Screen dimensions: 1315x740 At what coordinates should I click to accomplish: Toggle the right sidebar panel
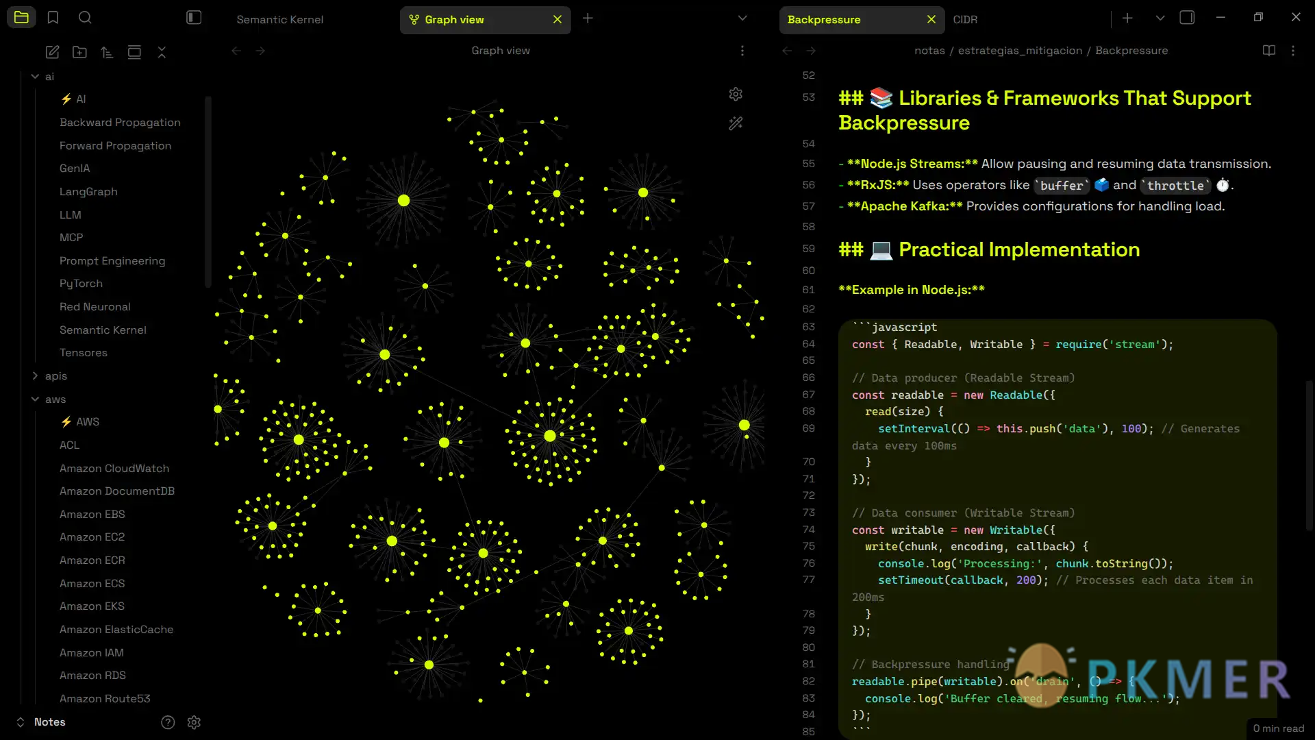pyautogui.click(x=1187, y=18)
